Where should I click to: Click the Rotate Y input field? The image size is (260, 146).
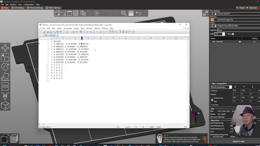[x=245, y=94]
